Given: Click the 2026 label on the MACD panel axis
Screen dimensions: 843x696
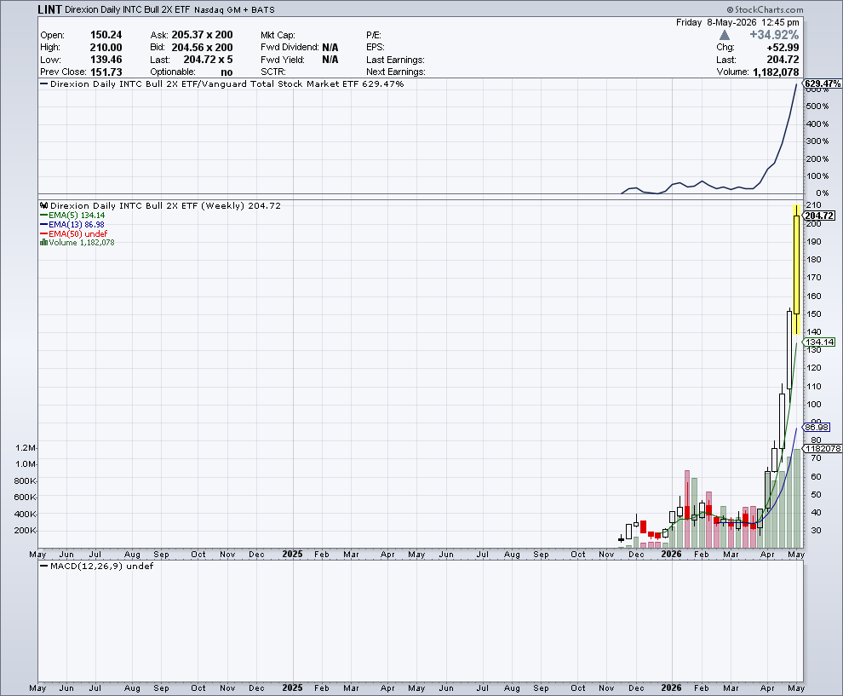Looking at the screenshot, I should click(671, 687).
